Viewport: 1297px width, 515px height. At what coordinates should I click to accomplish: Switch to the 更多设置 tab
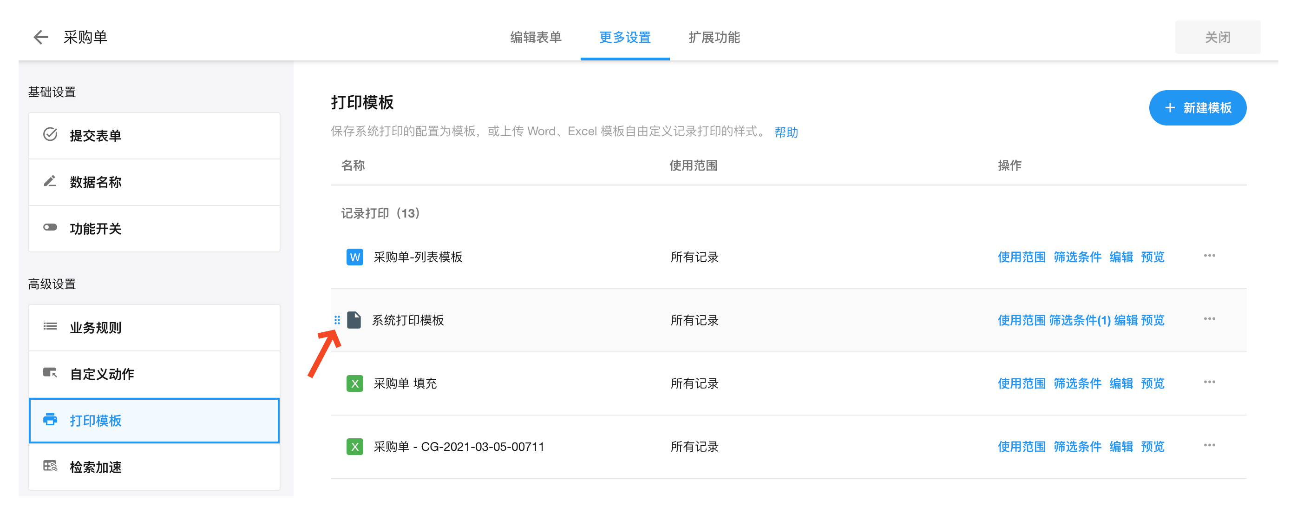(625, 37)
